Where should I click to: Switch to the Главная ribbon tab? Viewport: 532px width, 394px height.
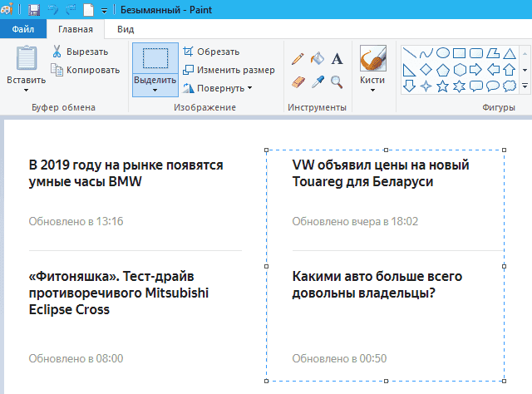pos(76,29)
